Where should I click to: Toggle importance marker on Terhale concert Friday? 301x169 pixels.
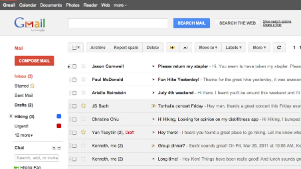pos(153,106)
